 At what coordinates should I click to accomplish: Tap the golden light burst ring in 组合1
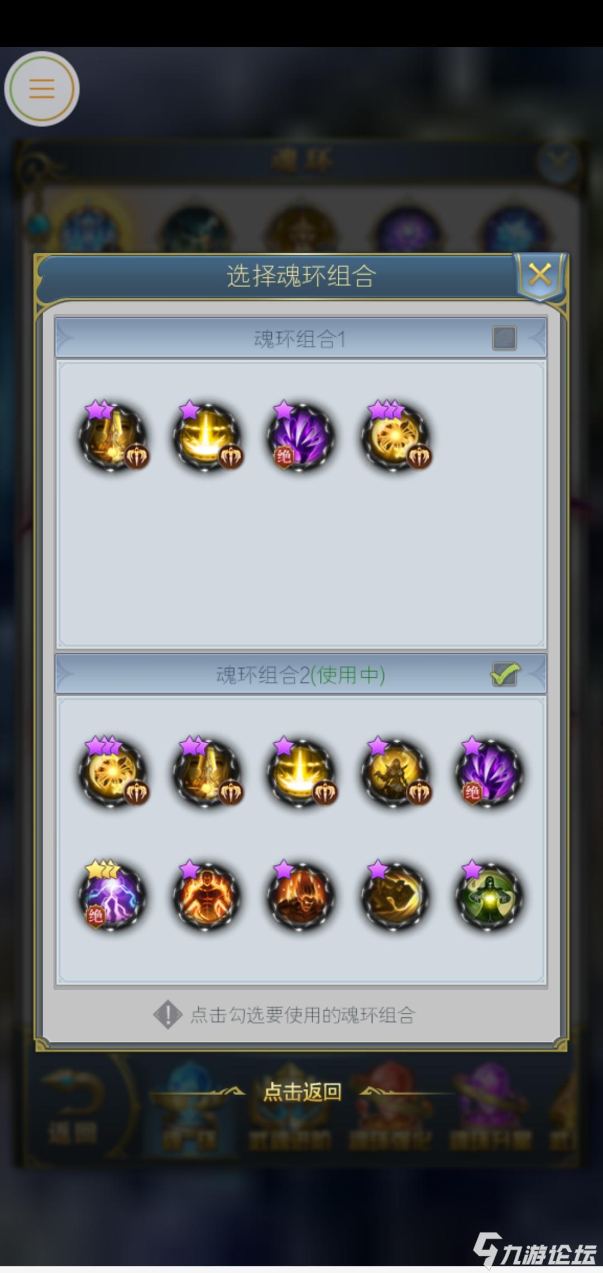[x=207, y=436]
